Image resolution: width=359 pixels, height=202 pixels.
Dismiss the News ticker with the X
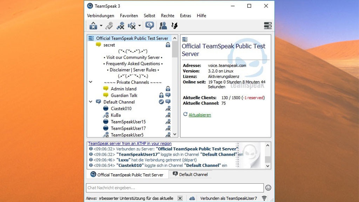[180, 198]
